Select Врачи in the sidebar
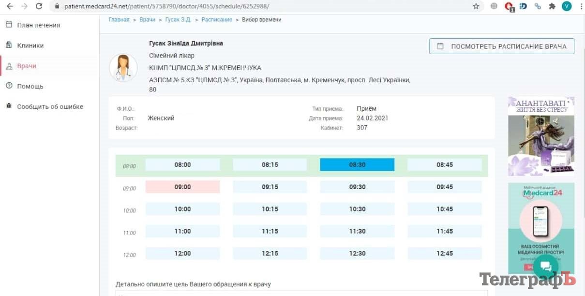The width and height of the screenshot is (585, 296). click(x=27, y=66)
